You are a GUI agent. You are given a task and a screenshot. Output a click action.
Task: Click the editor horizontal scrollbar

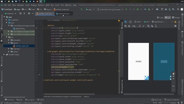coord(69,94)
